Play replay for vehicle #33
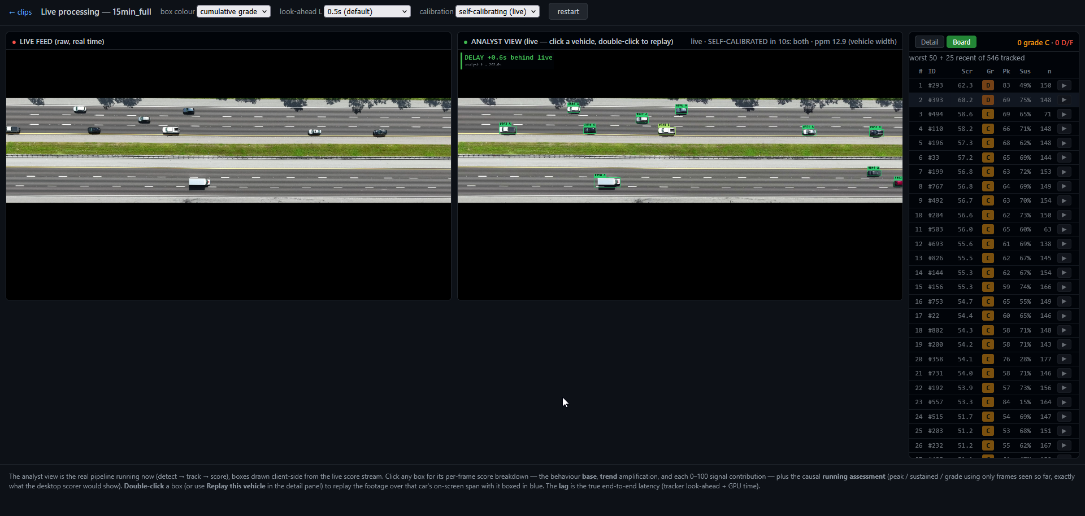 (1064, 158)
